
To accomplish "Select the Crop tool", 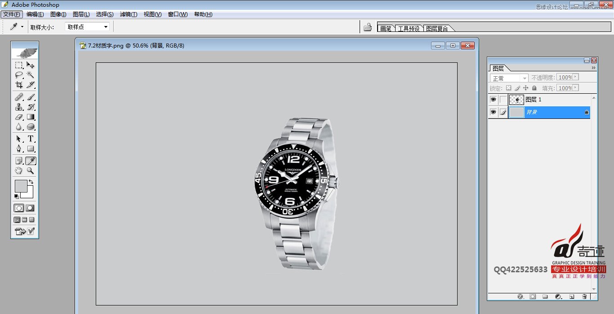I will point(19,85).
